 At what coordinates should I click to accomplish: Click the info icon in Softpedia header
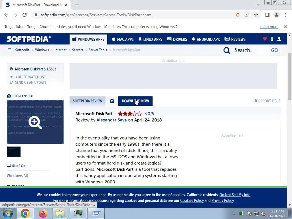click(x=272, y=39)
